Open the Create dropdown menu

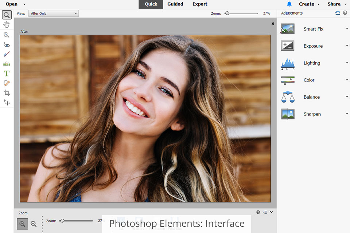309,4
